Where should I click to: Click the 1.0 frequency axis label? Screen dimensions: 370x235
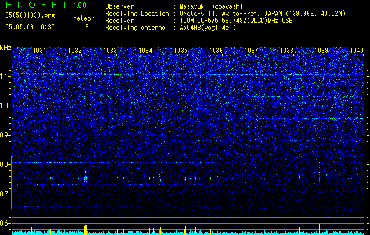pos(5,106)
